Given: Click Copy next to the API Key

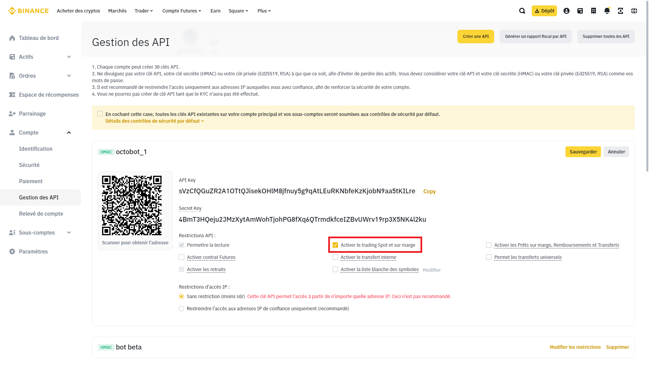Looking at the screenshot, I should tap(429, 191).
